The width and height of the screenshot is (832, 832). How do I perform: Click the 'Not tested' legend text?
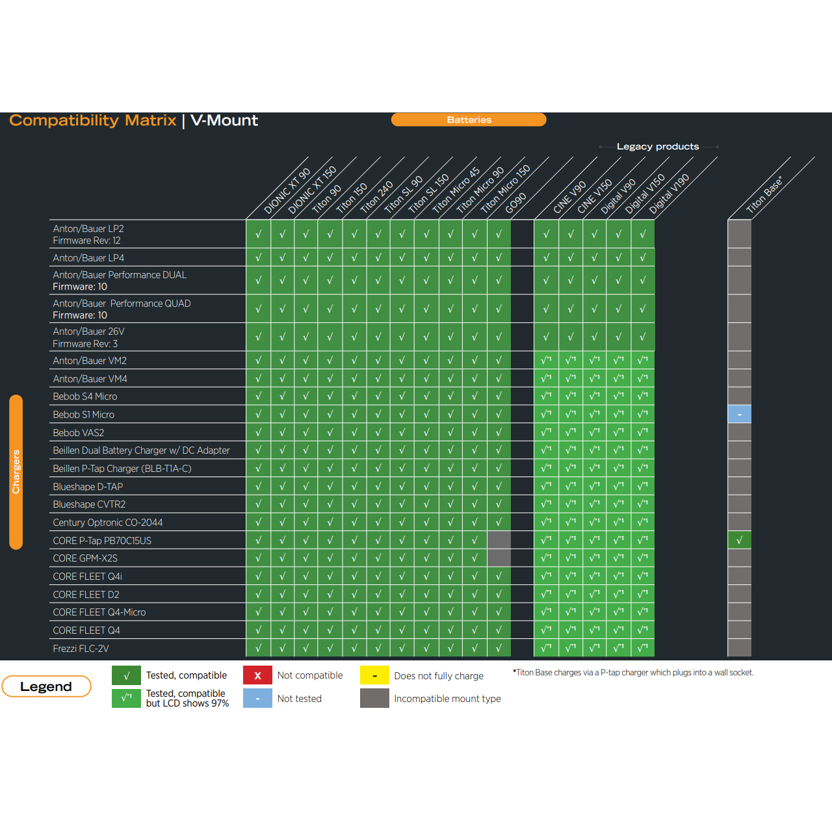299,699
